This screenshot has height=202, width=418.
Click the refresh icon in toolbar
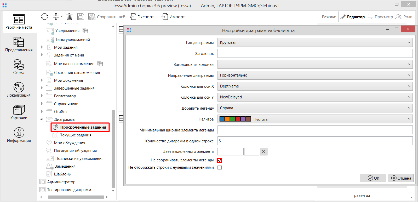click(44, 17)
